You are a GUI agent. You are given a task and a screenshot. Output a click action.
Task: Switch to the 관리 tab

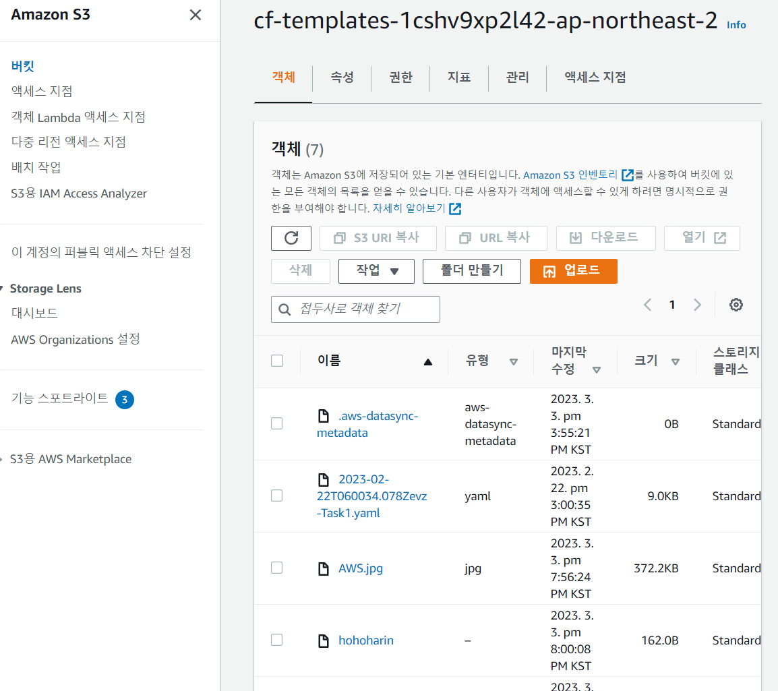(x=518, y=78)
